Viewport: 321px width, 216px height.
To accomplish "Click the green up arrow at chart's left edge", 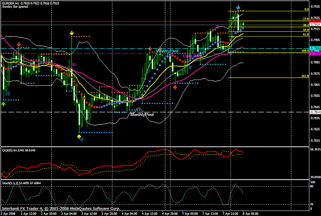I will coord(3,104).
